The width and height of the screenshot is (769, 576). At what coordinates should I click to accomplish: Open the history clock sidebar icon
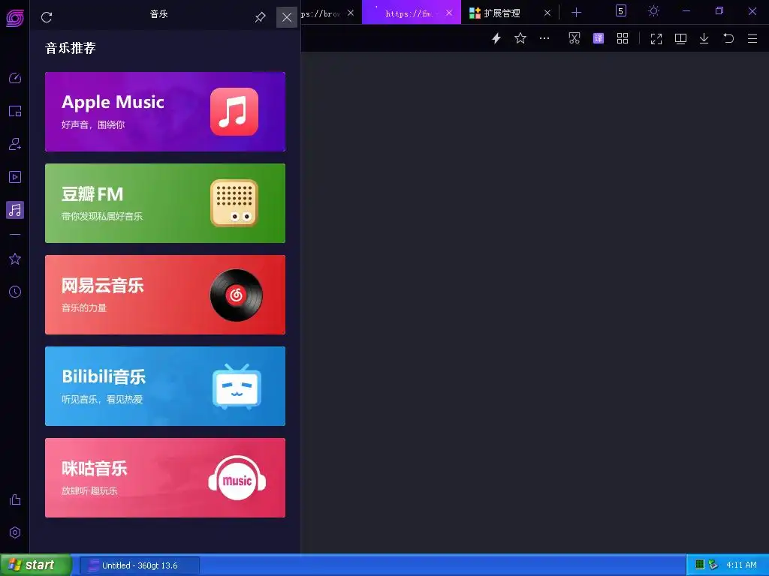click(15, 292)
